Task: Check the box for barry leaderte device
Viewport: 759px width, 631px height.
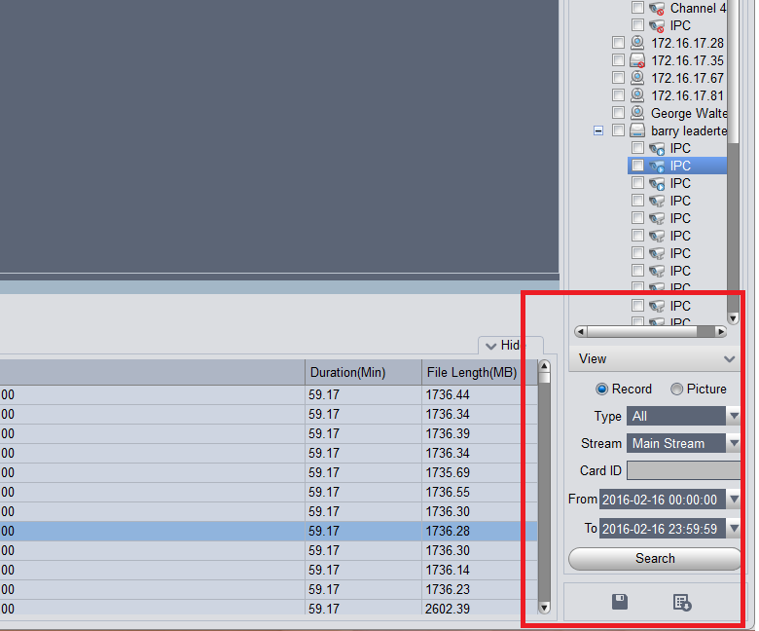Action: click(x=618, y=130)
